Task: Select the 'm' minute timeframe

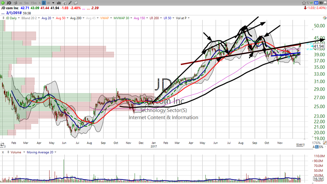Action: 21,3
